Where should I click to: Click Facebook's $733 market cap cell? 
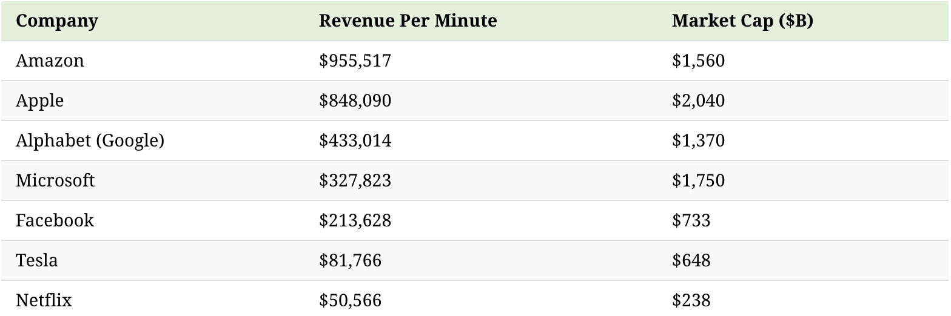(691, 220)
